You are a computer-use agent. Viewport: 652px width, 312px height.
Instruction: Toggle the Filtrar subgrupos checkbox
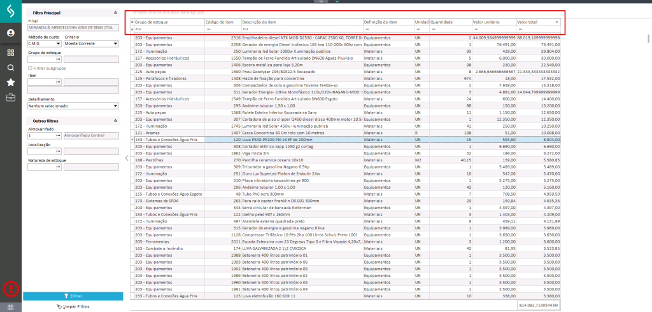30,67
